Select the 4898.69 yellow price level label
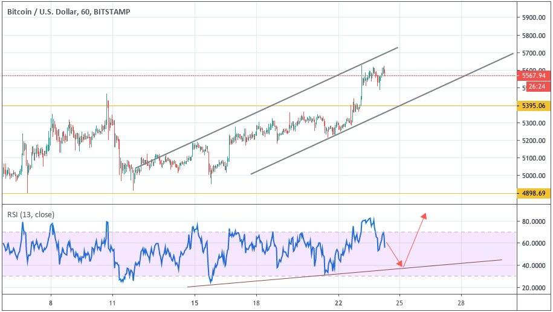 pos(533,193)
